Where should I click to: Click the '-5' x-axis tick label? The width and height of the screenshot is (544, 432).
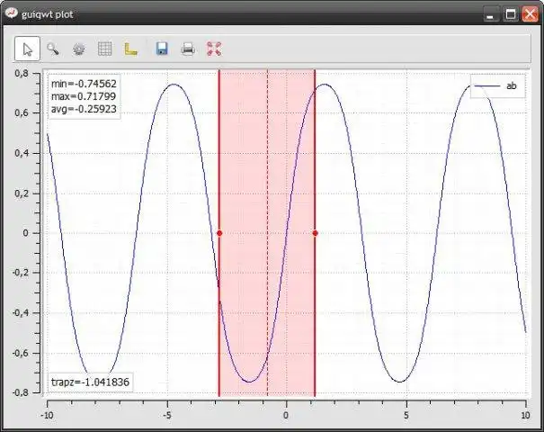pyautogui.click(x=167, y=415)
